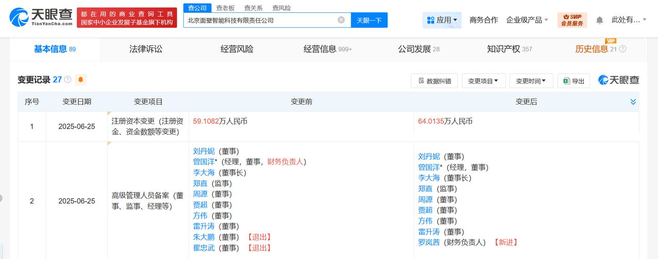658x259 pixels.
Task: Open the notification bell in header
Action: pos(599,20)
